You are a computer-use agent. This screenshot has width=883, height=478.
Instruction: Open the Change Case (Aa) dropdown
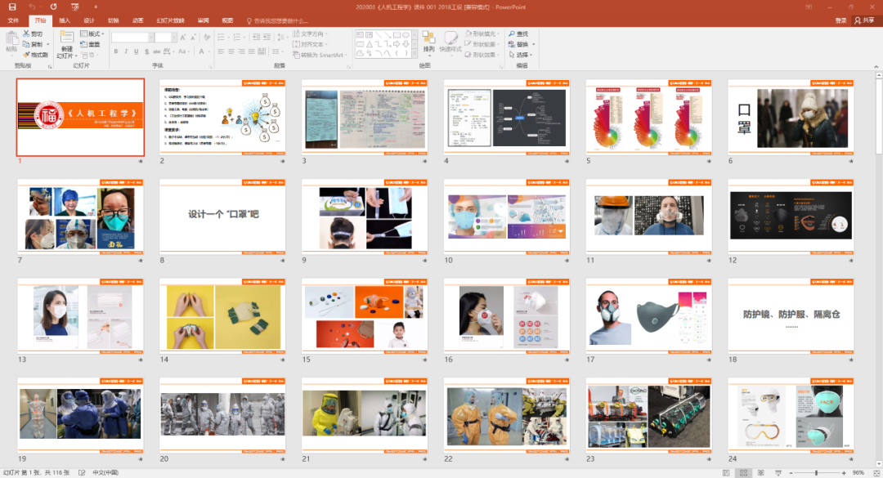pyautogui.click(x=183, y=51)
